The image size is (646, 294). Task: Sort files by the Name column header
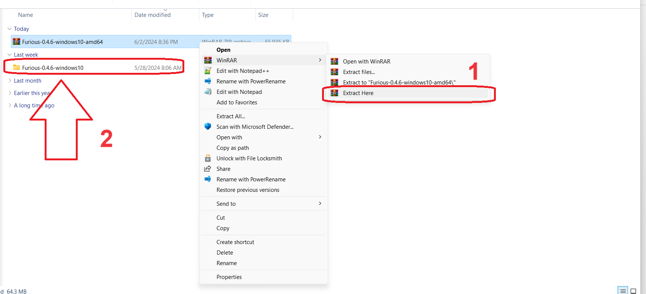coord(26,15)
